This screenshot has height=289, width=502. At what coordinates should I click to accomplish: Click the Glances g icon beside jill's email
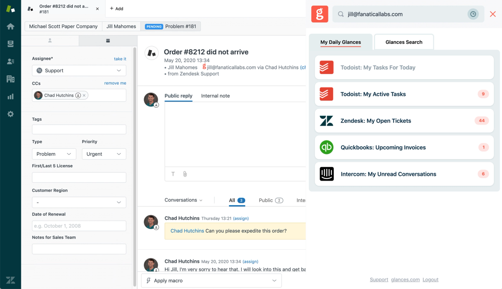coord(204,67)
